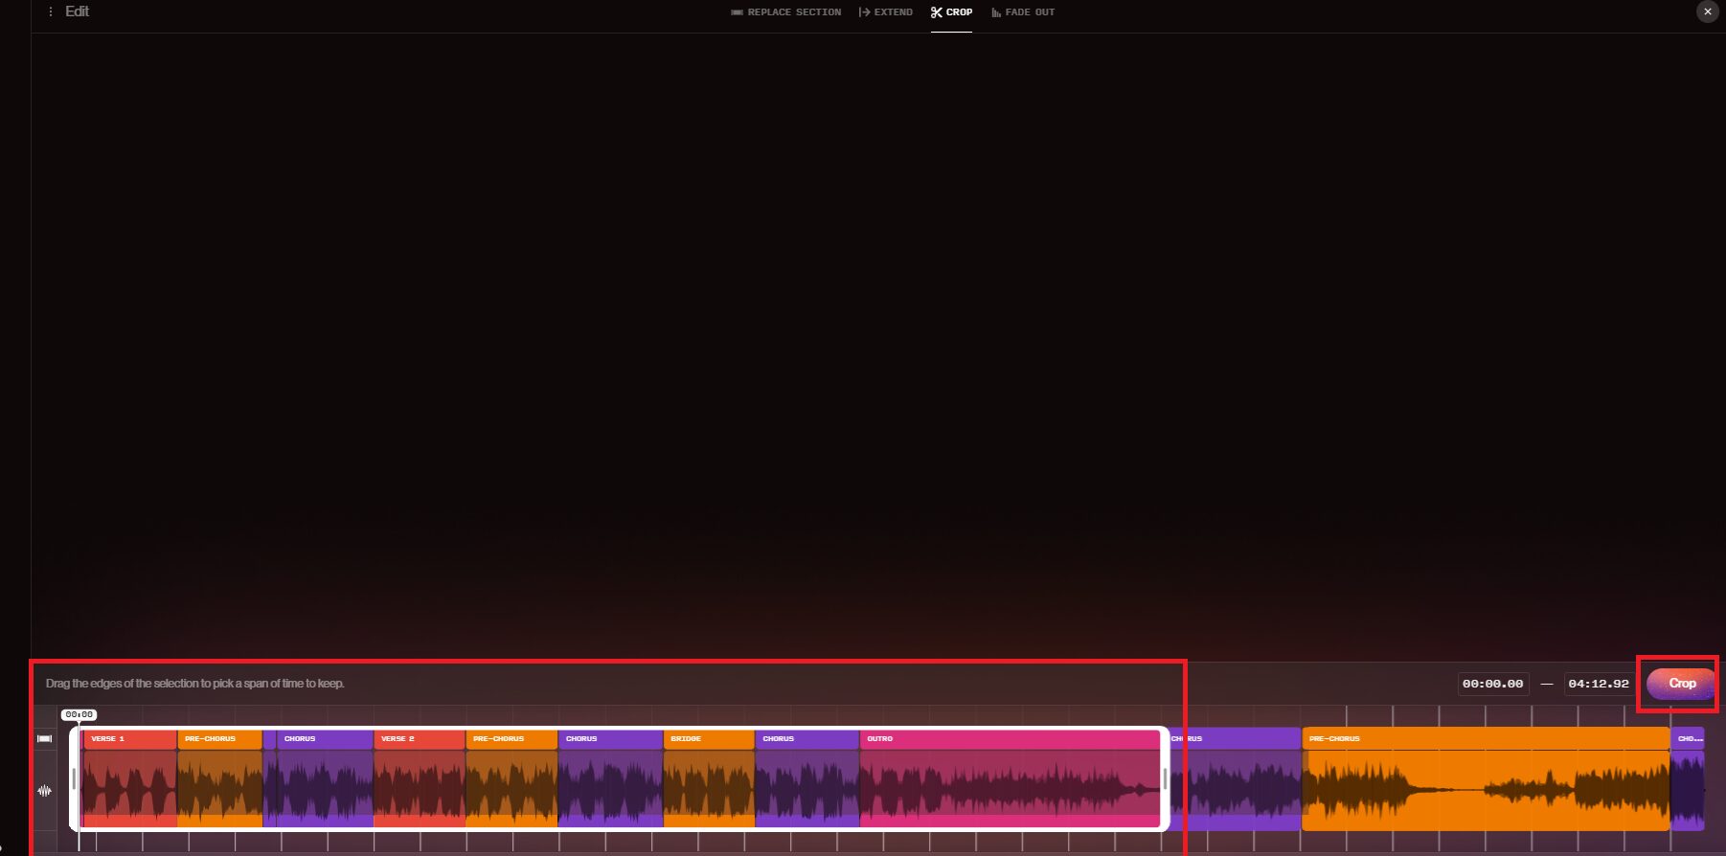The width and height of the screenshot is (1726, 856).
Task: Switch to the Fade Out tab
Action: click(x=1023, y=12)
